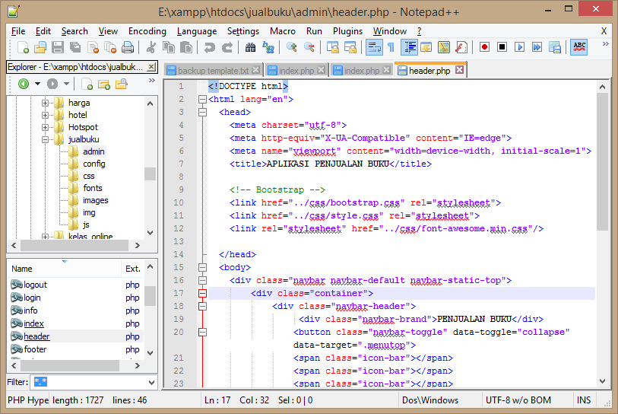This screenshot has height=414, width=618.
Task: Open Explorer back history dropdown arrow
Action: click(37, 84)
